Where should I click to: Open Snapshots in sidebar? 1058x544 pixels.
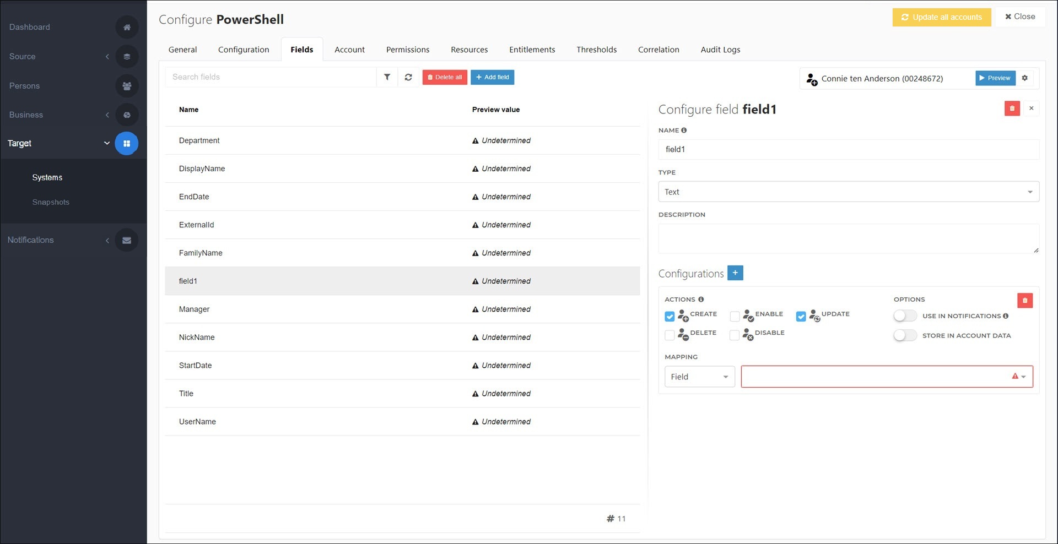tap(51, 202)
